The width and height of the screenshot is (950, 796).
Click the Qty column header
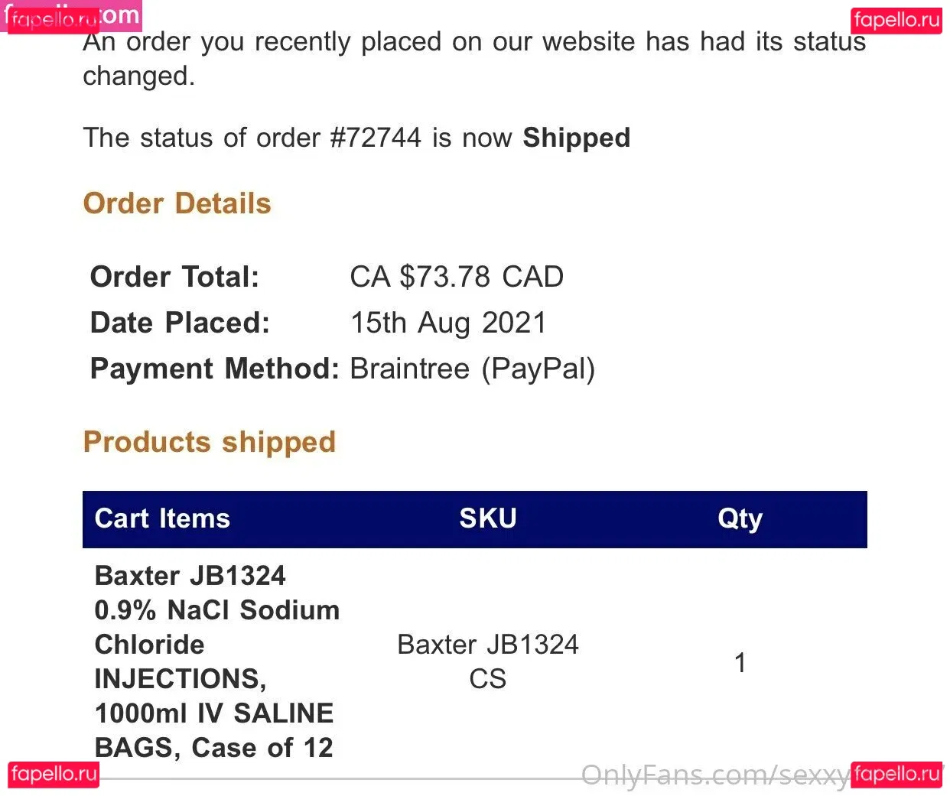tap(740, 518)
